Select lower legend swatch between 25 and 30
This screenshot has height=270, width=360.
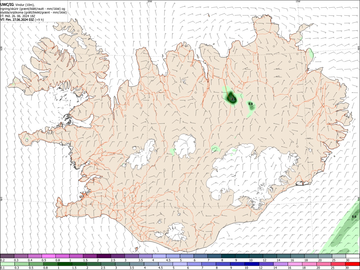click(337, 264)
